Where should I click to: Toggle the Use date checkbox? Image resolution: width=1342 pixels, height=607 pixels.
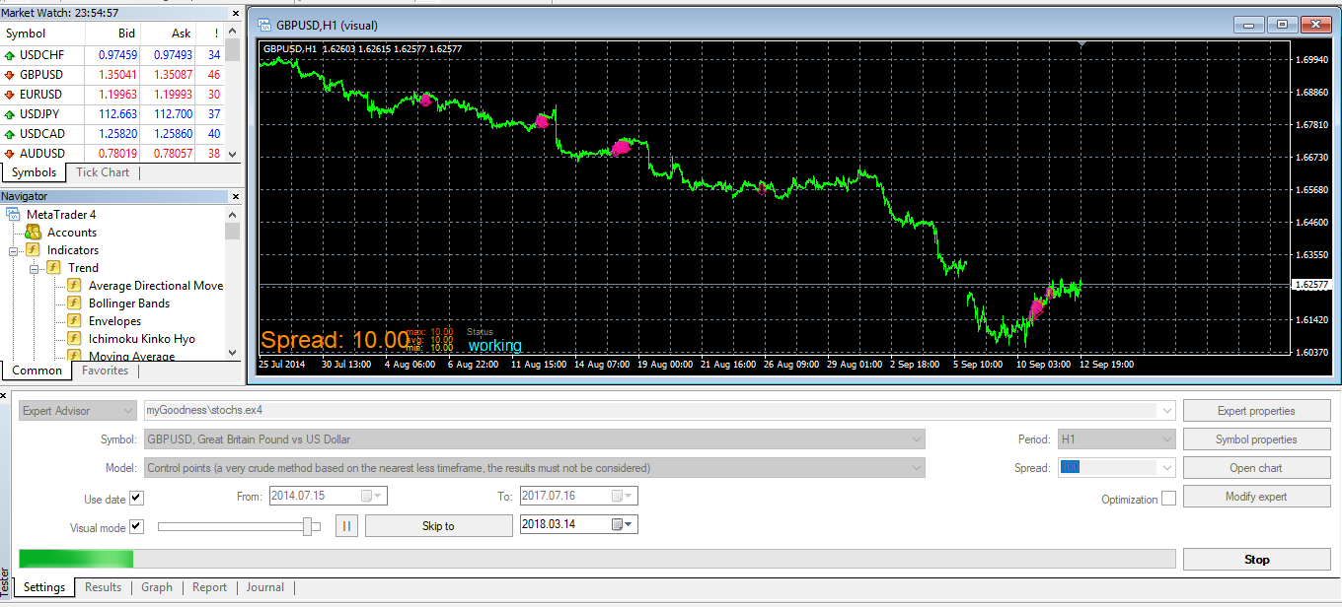pos(136,499)
